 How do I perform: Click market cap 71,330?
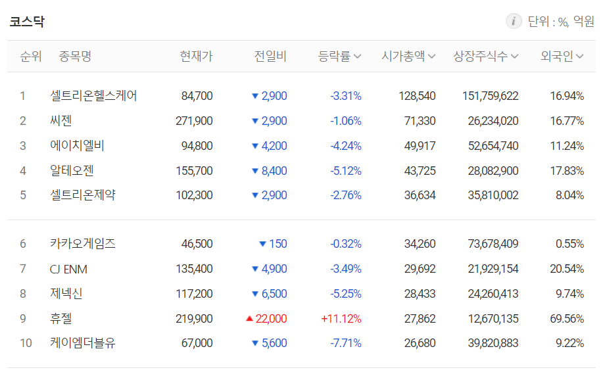[420, 121]
